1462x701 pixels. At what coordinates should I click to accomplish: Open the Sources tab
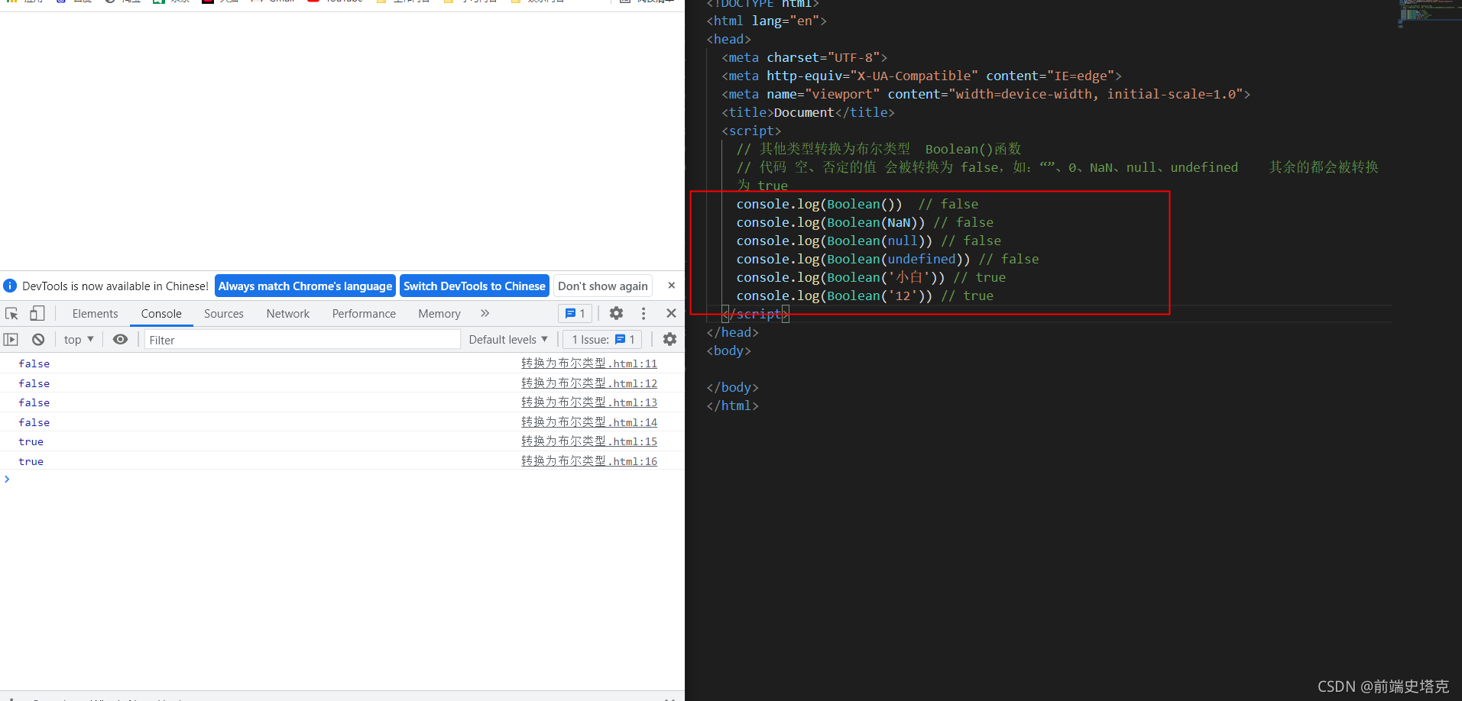click(x=224, y=314)
